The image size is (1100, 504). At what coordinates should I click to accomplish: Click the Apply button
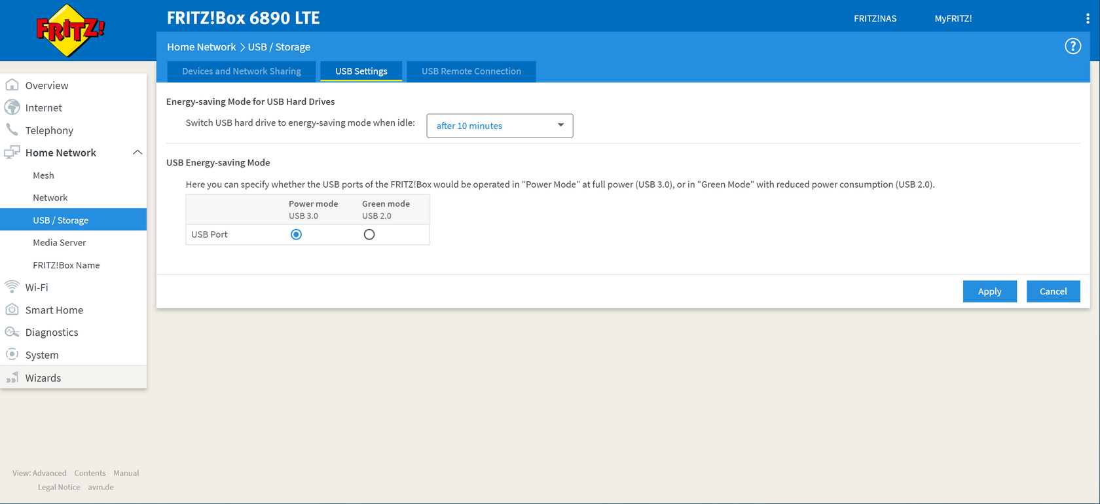989,291
